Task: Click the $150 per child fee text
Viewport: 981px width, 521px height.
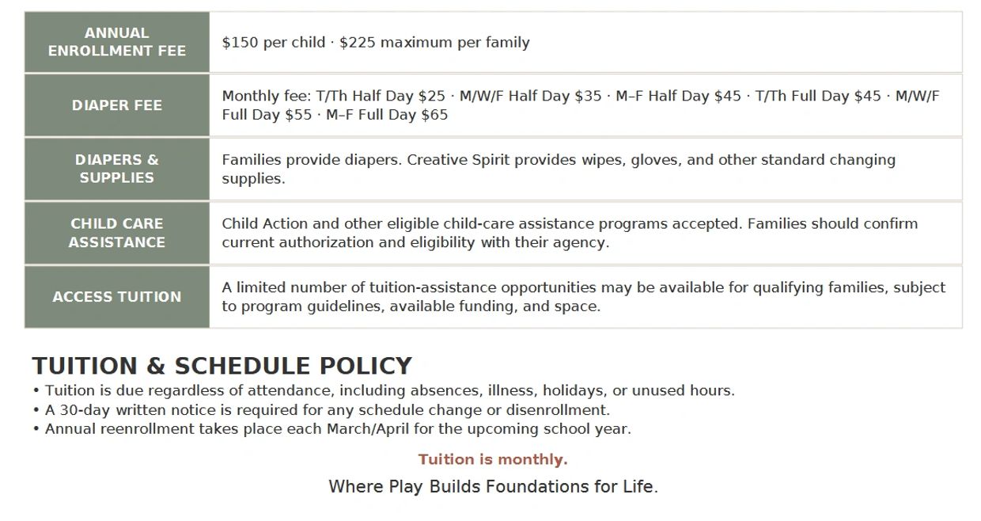Action: click(274, 43)
